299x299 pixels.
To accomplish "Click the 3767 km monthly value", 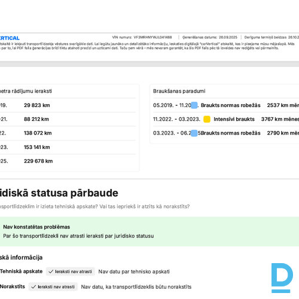I will [280, 119].
